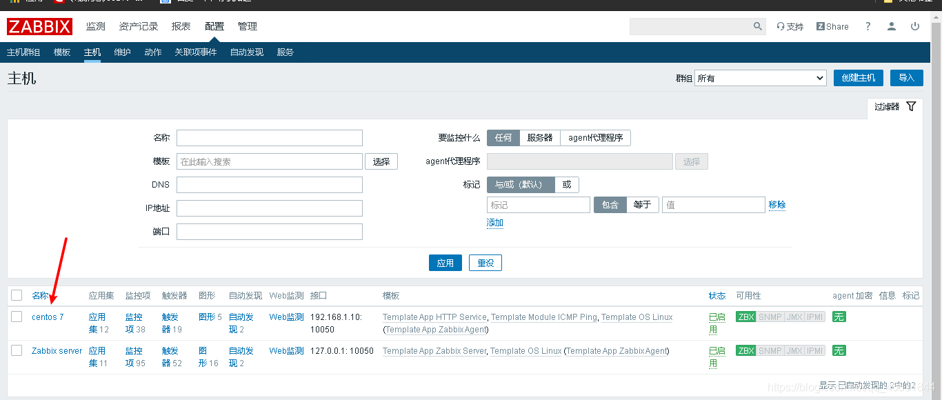Open the Zabbix server host link
This screenshot has width=942, height=400.
pos(57,351)
